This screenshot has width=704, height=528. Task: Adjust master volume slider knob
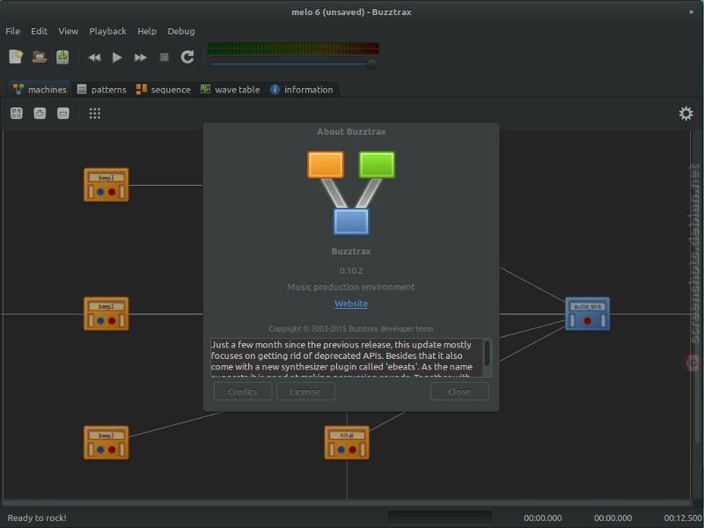(371, 63)
